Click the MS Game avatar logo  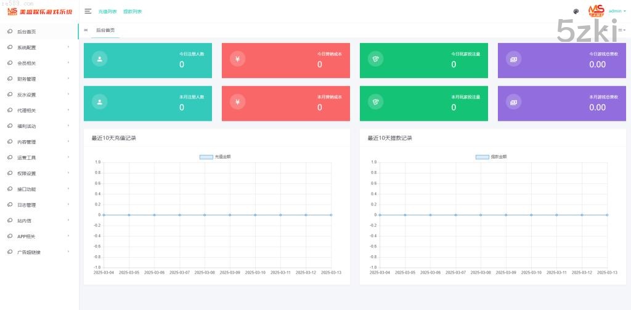point(596,11)
